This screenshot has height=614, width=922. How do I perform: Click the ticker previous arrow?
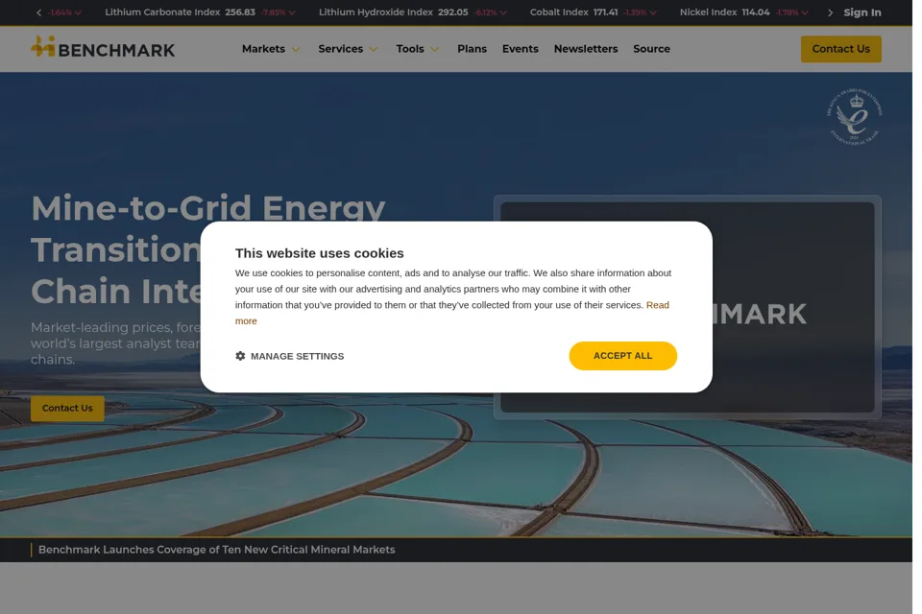(x=38, y=12)
